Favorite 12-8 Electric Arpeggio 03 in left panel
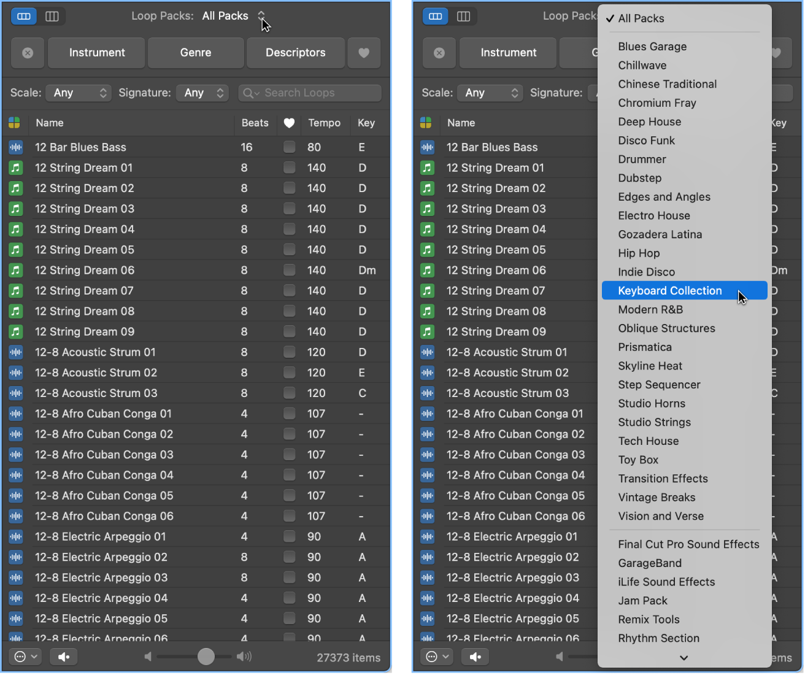Screen dimensions: 805x675 289,577
